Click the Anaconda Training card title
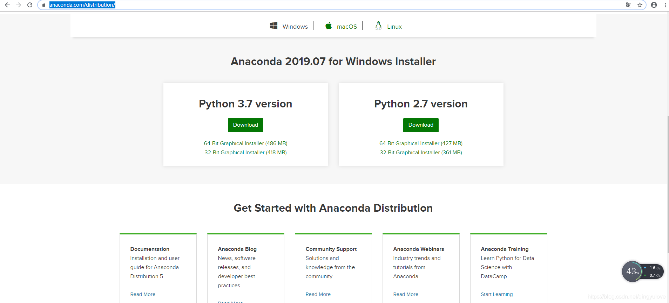669x303 pixels. click(x=505, y=249)
